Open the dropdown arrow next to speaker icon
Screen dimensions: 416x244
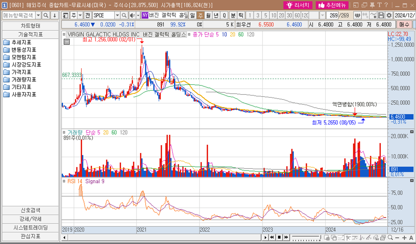pos(138,15)
